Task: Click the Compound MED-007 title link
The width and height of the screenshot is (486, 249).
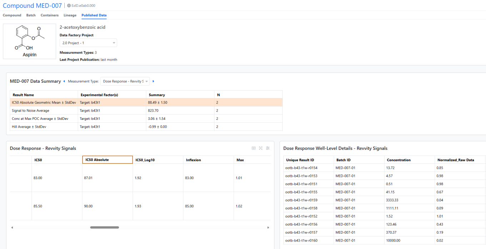Action: tap(32, 6)
